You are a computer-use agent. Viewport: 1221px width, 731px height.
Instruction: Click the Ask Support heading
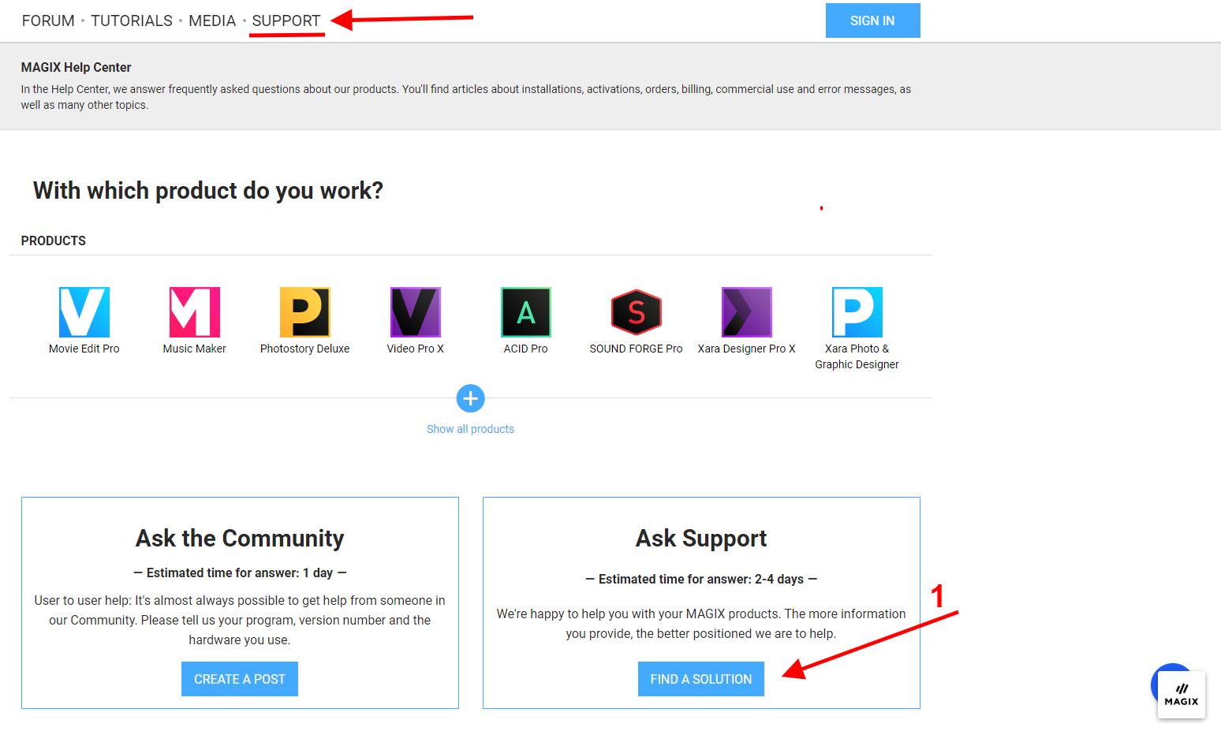point(701,538)
